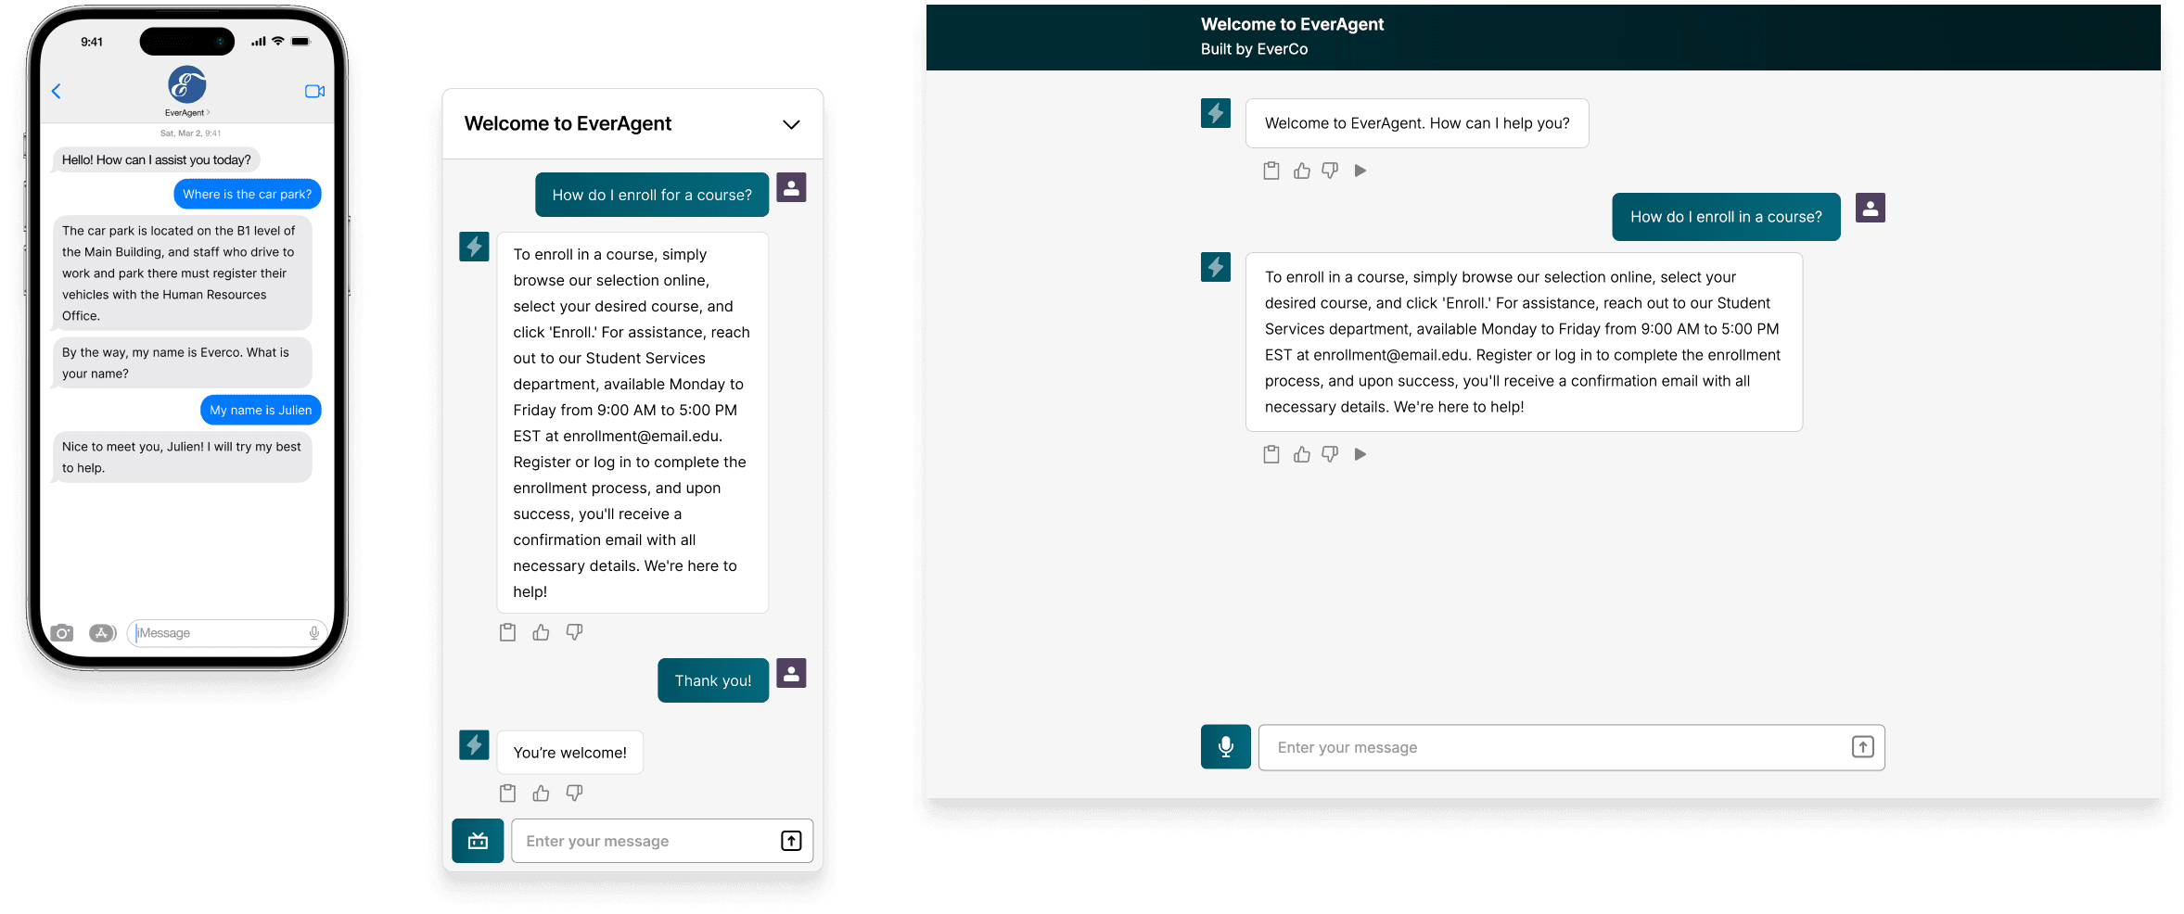
Task: Send message with full-page upload arrow
Action: (x=1863, y=747)
